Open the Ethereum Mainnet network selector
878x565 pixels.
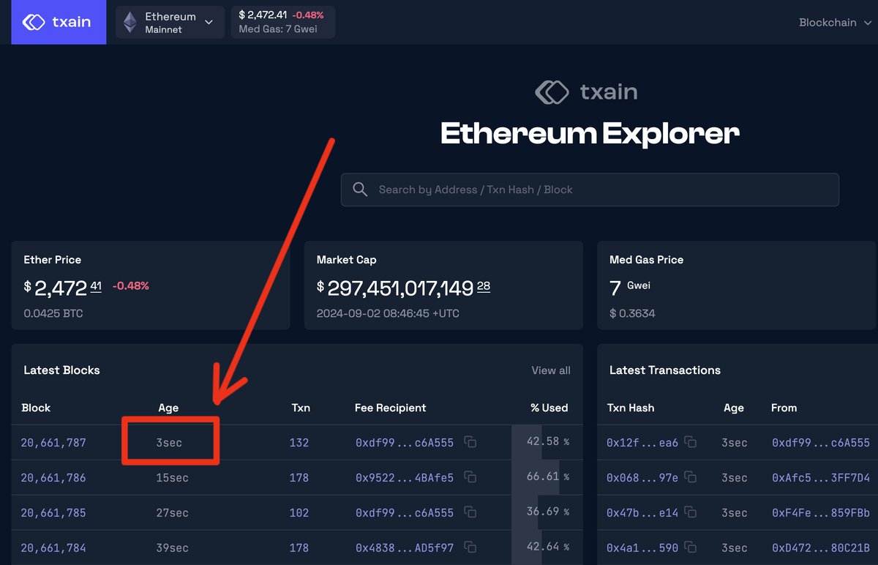pos(170,23)
